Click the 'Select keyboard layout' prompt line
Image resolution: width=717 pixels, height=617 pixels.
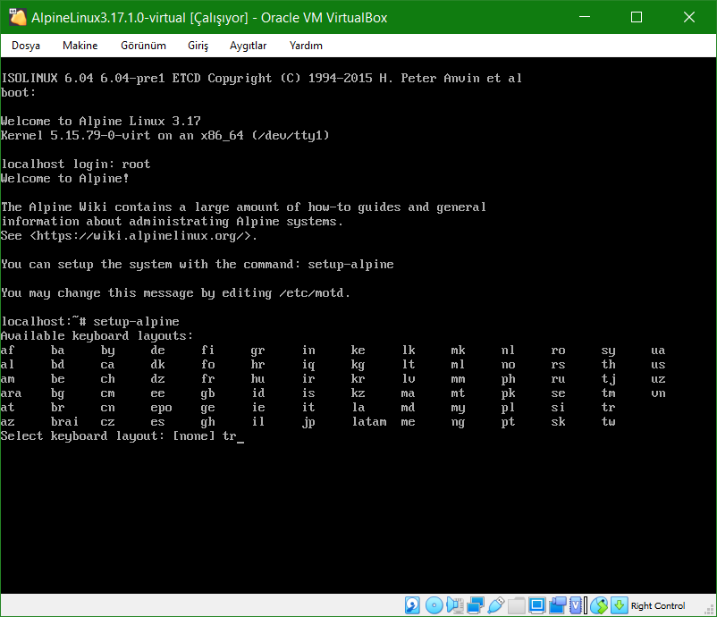[122, 435]
